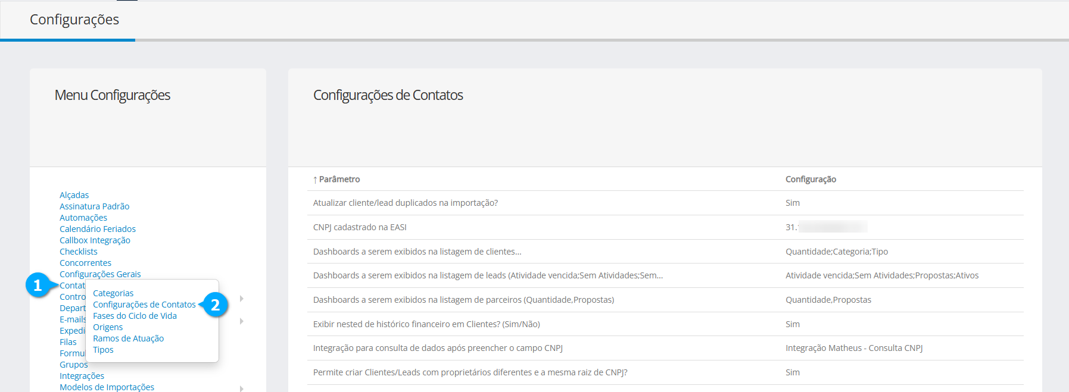The width and height of the screenshot is (1069, 392).
Task: Select Configurações de Contatos in the submenu
Action: 144,305
